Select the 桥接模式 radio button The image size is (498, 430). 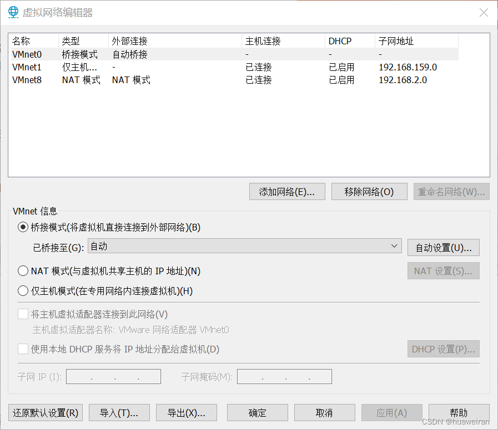tap(23, 227)
